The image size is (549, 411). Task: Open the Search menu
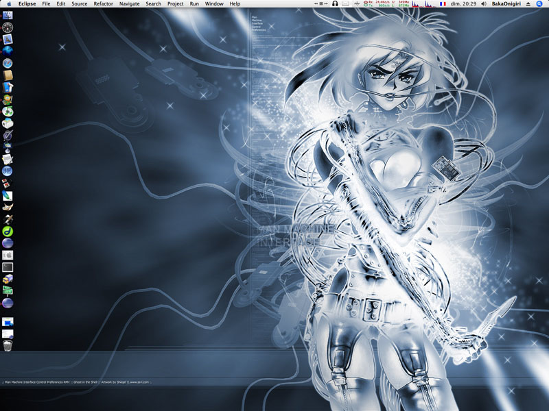[x=153, y=4]
